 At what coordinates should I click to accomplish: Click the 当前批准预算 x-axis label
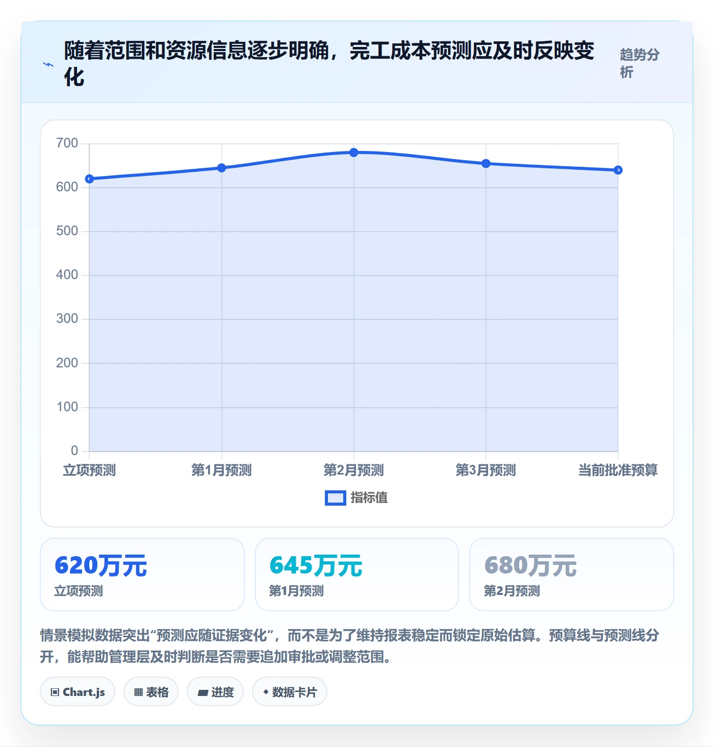coord(618,470)
